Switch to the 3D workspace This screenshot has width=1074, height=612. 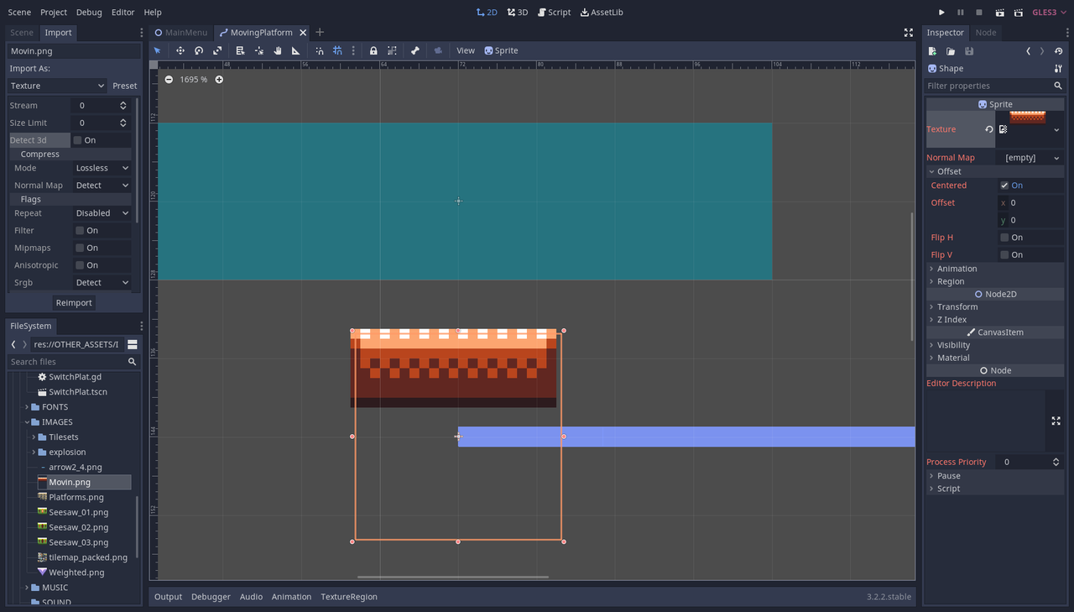[x=518, y=13]
